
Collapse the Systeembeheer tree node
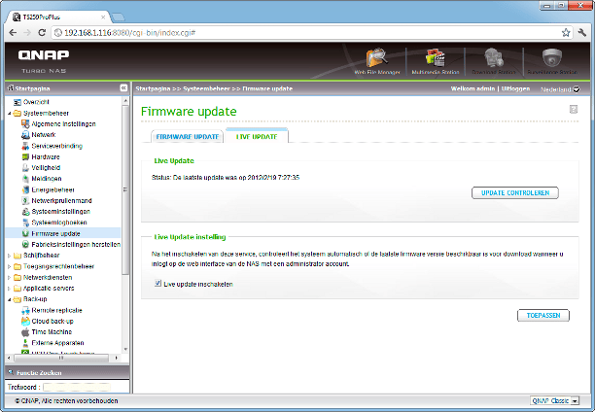[10, 113]
